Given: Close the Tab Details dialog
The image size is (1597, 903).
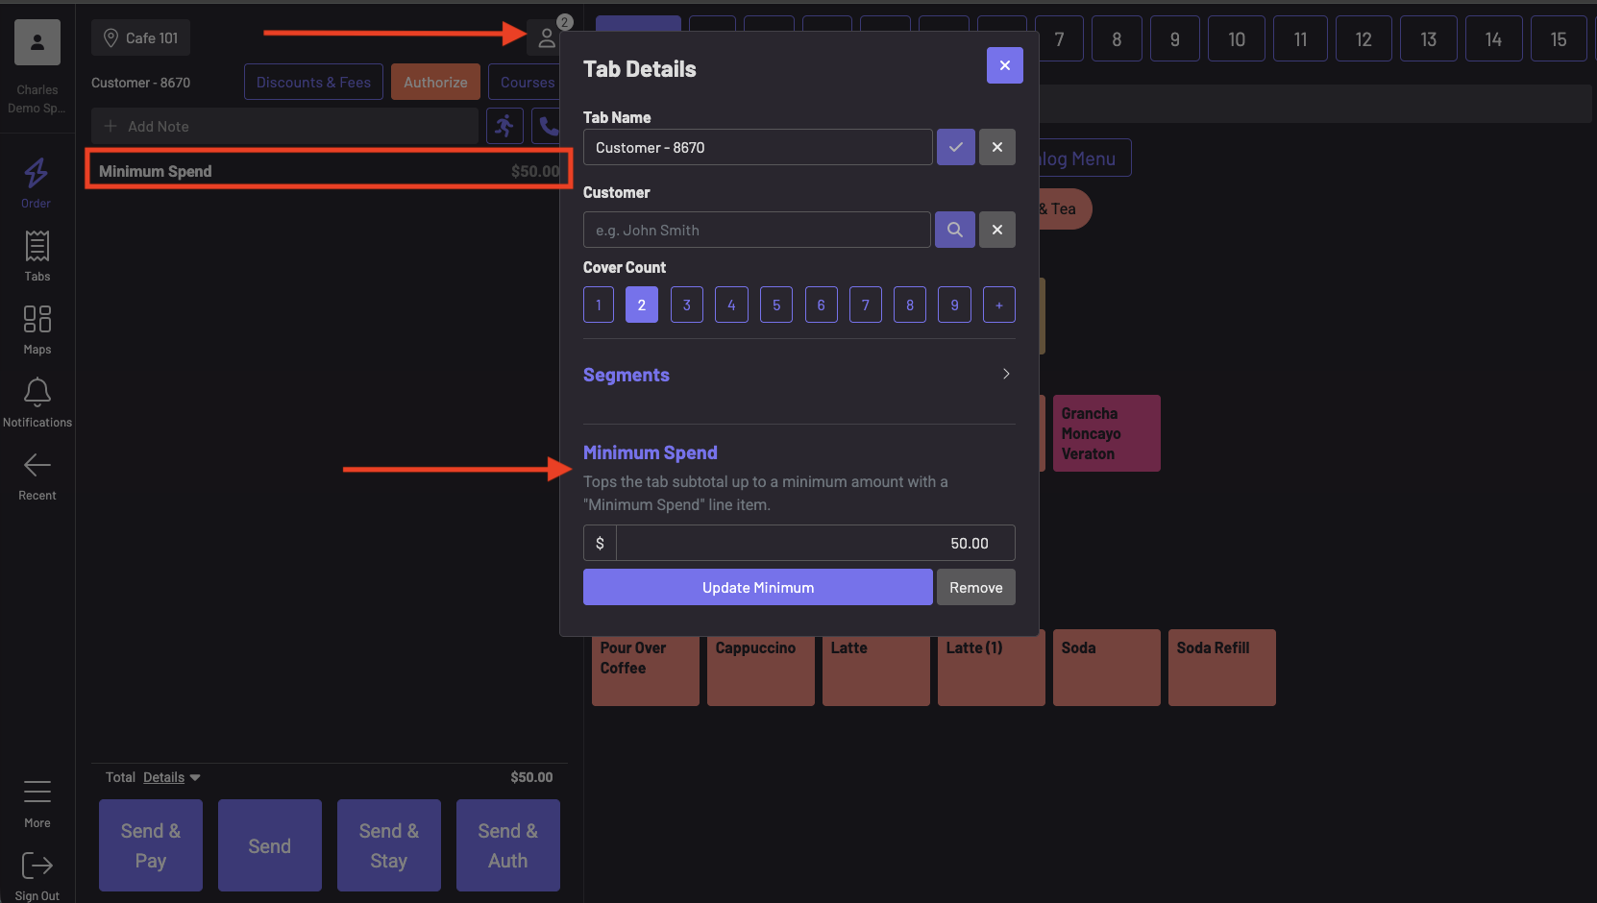Looking at the screenshot, I should coord(1005,65).
